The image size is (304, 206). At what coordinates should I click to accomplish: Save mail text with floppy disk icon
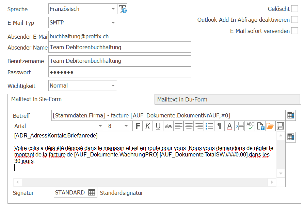(281, 126)
